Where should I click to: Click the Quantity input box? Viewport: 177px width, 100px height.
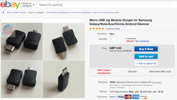coord(113,39)
